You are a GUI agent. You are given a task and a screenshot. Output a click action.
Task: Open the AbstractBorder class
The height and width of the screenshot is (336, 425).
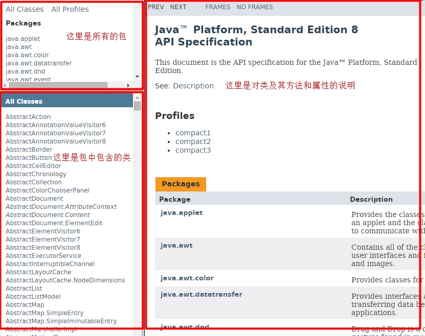29,149
